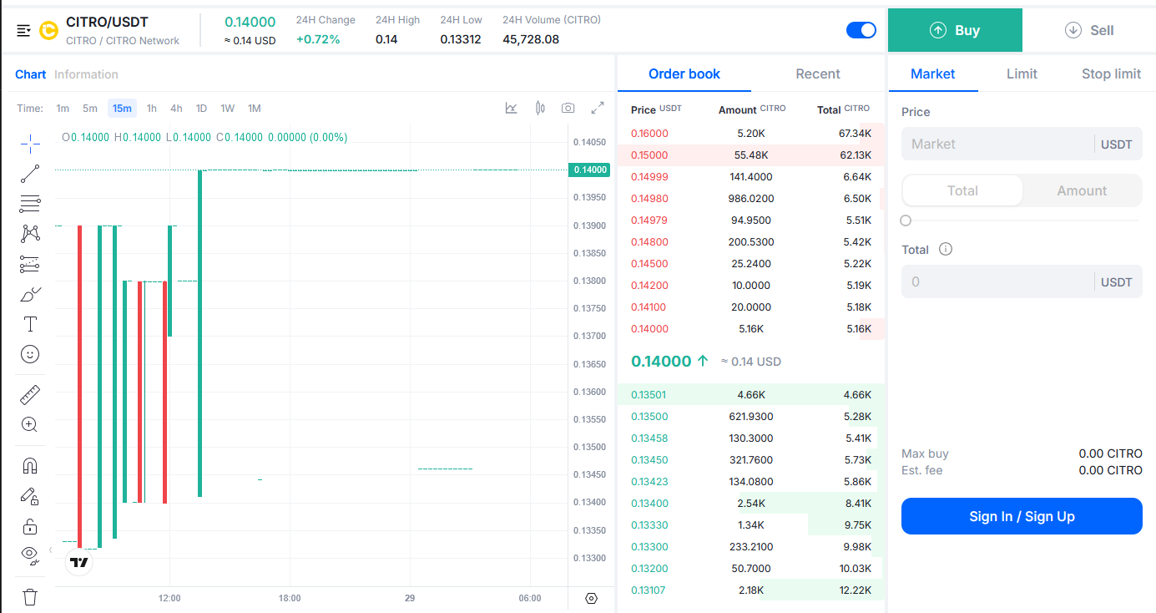Screen dimensions: 1156x613
Task: Select the trend line drawing tool
Action: pos(30,174)
